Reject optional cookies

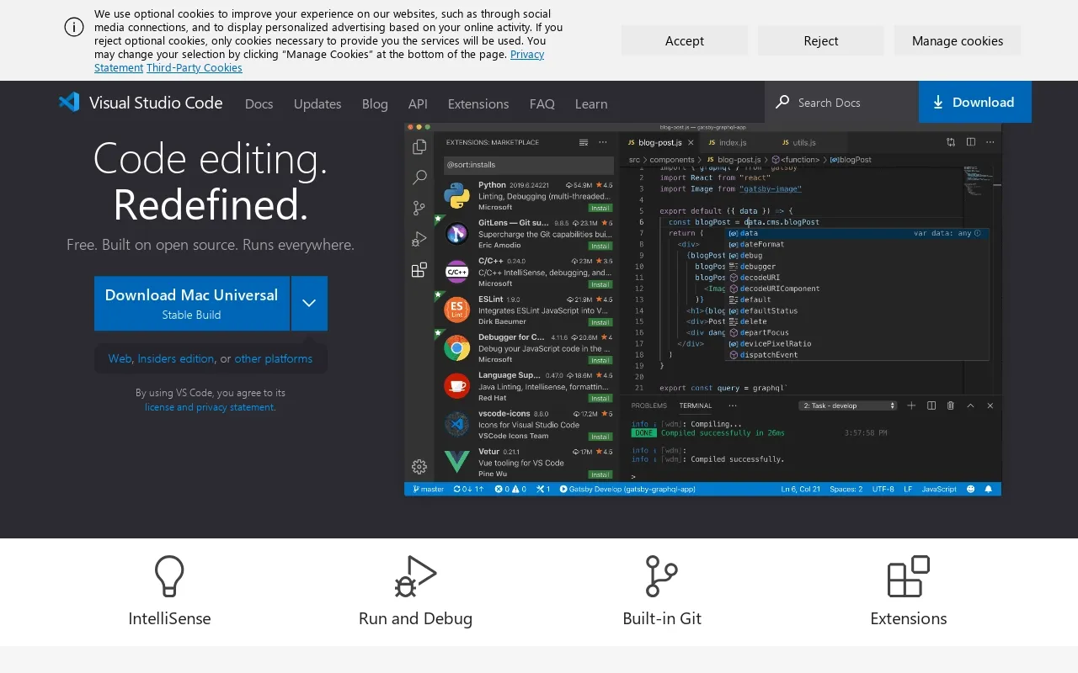[821, 40]
